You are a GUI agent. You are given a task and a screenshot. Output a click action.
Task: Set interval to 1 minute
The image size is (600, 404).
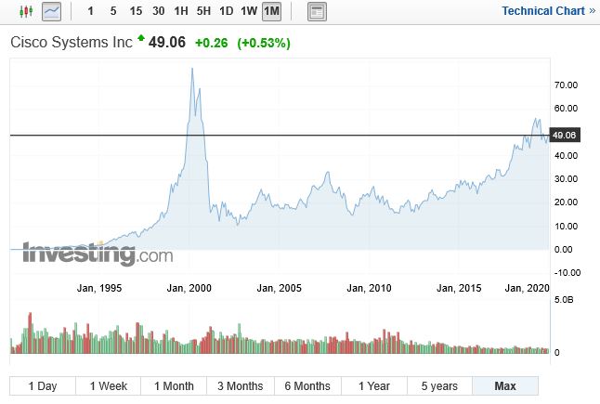(90, 11)
